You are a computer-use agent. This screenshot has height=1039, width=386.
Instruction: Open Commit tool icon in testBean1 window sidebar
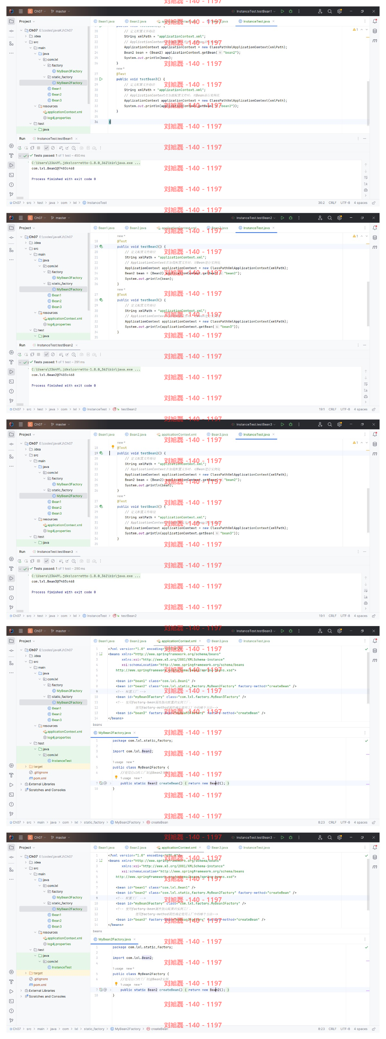11,31
